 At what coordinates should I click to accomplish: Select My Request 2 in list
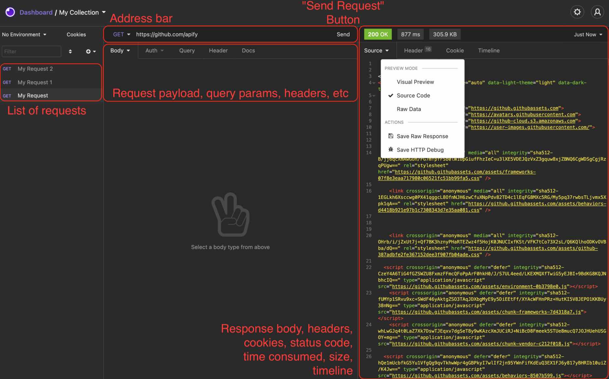pyautogui.click(x=35, y=69)
